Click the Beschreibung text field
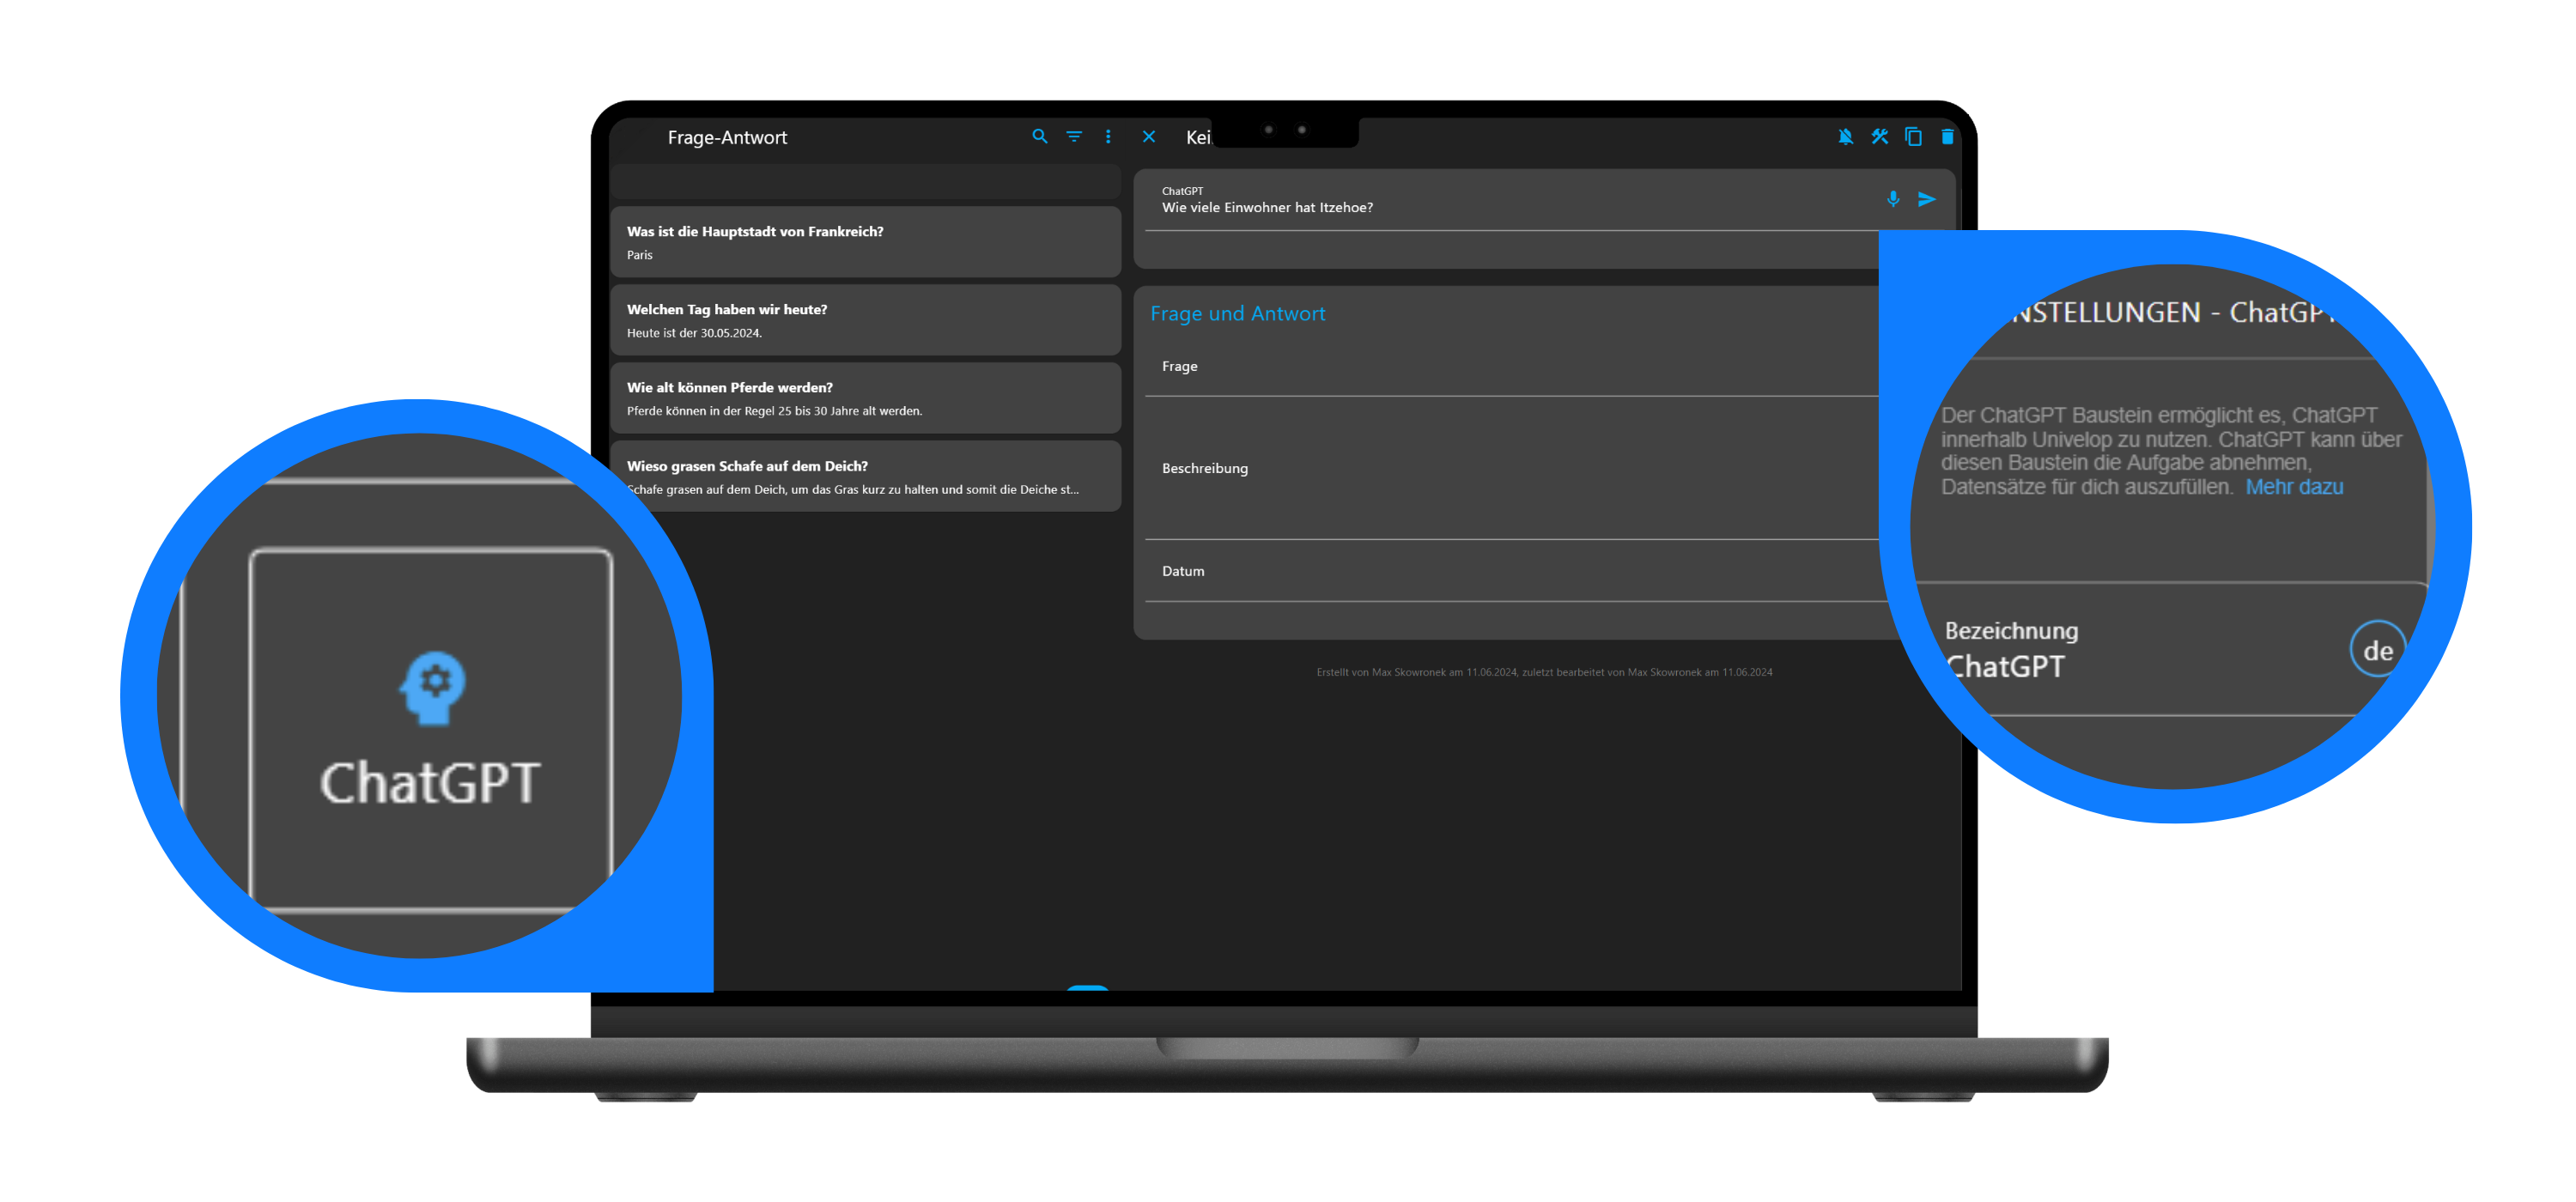Image resolution: width=2576 pixels, height=1202 pixels. pyautogui.click(x=1512, y=468)
